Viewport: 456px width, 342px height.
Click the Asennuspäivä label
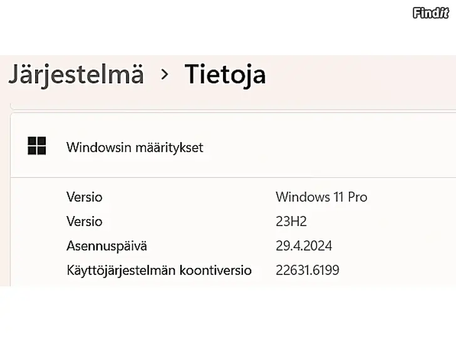tap(106, 246)
